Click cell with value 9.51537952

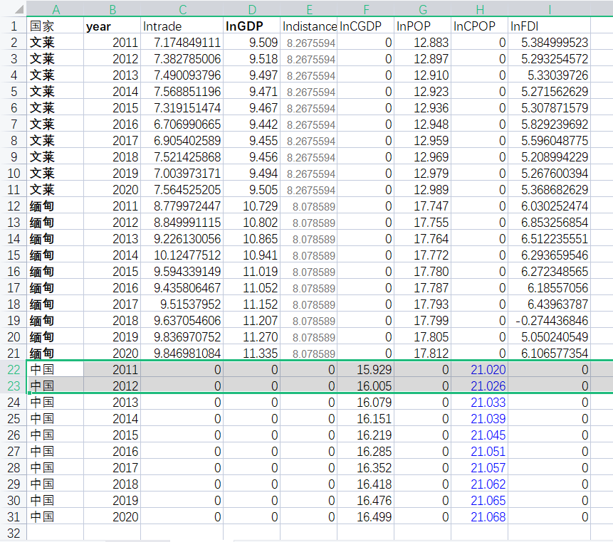tap(182, 304)
